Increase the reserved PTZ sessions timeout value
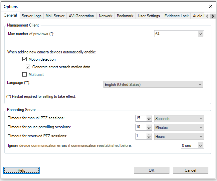 (149, 135)
